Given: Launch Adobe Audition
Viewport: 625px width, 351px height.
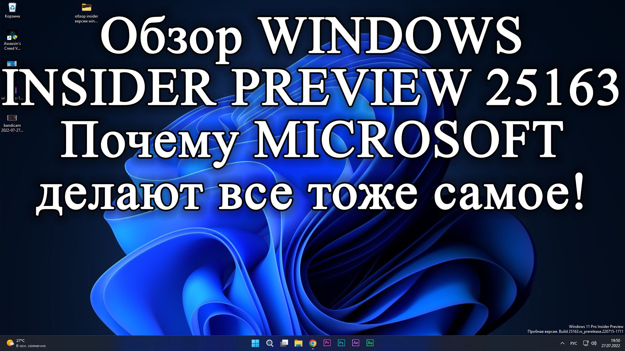Looking at the screenshot, I should 370,343.
